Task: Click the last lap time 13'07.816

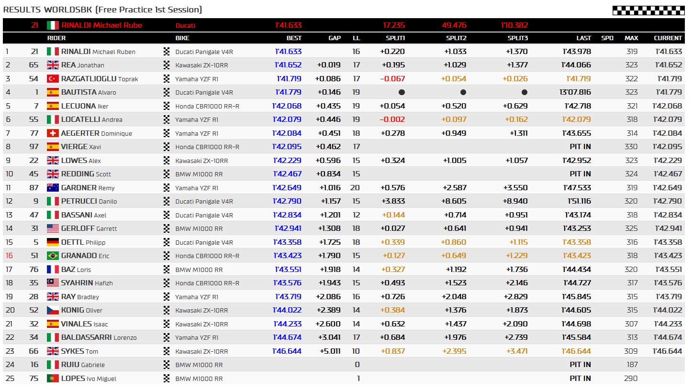Action: pos(575,92)
